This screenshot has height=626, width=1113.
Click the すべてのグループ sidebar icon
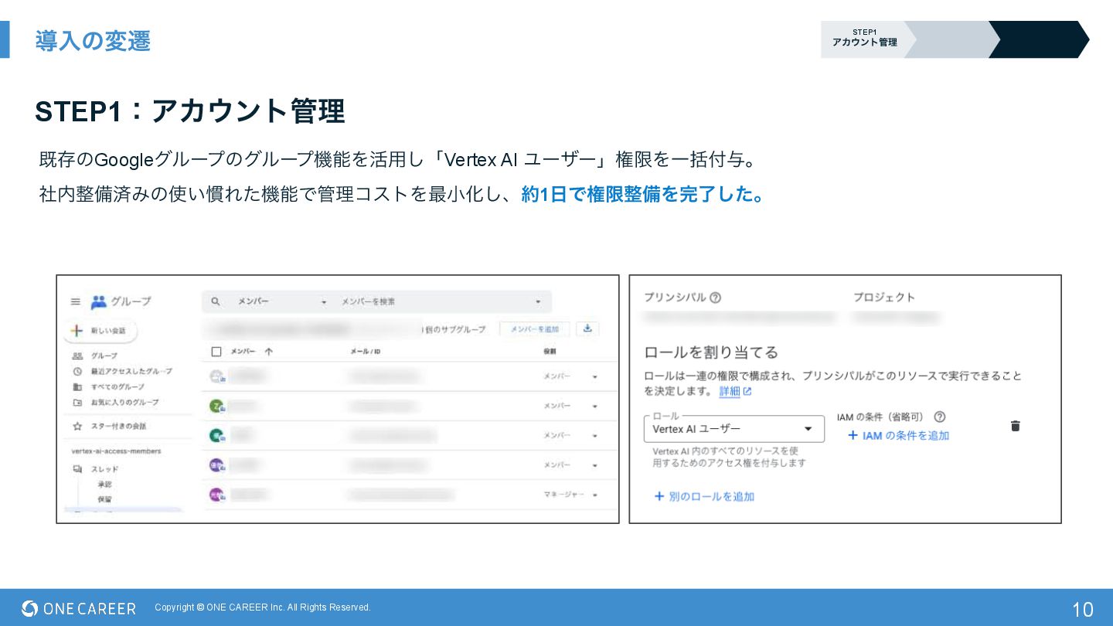pos(77,386)
